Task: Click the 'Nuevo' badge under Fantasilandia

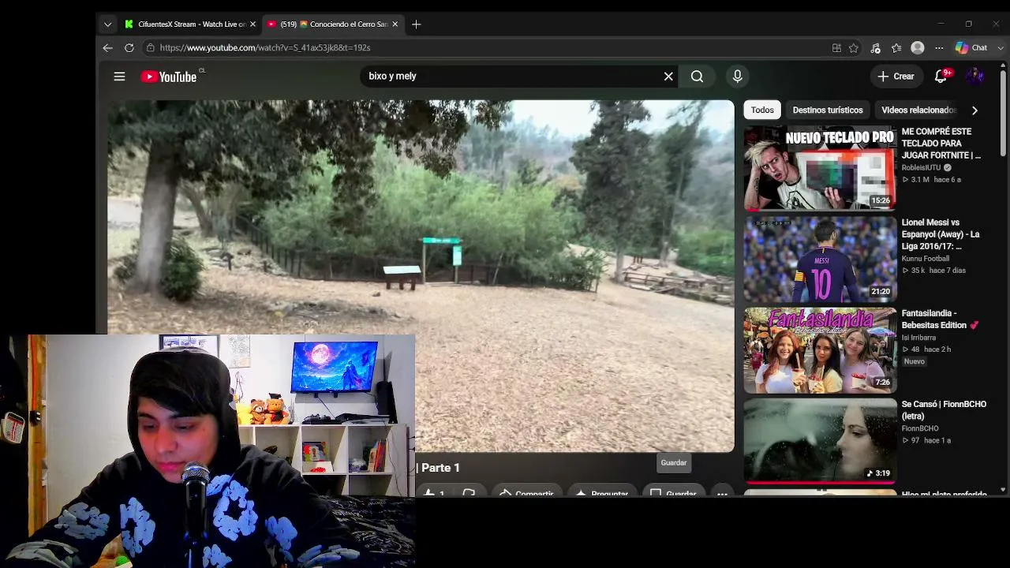Action: pos(914,361)
